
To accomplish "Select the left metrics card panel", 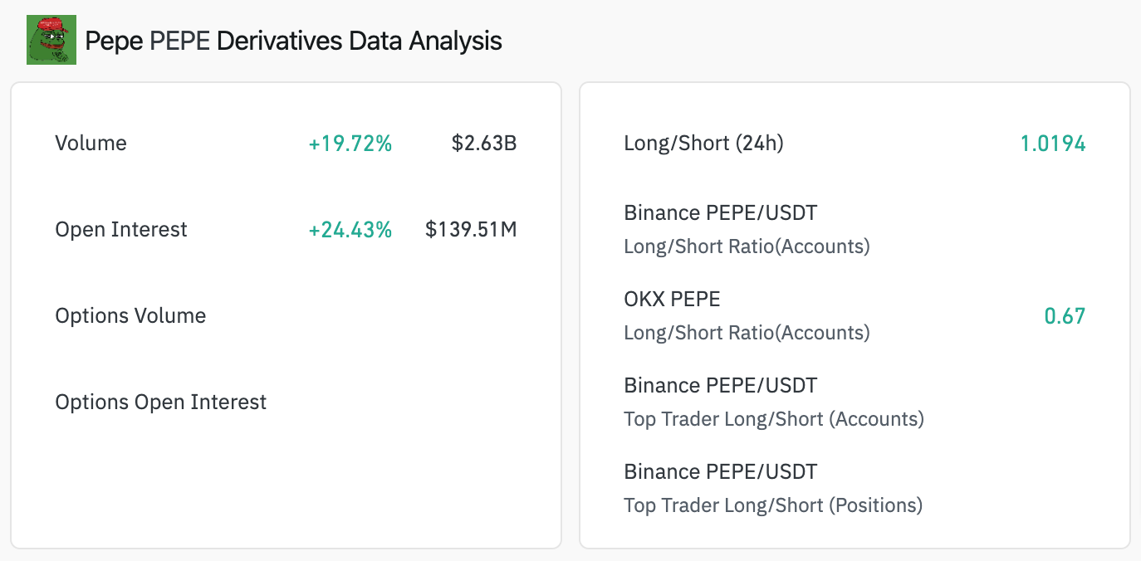I will tap(286, 314).
